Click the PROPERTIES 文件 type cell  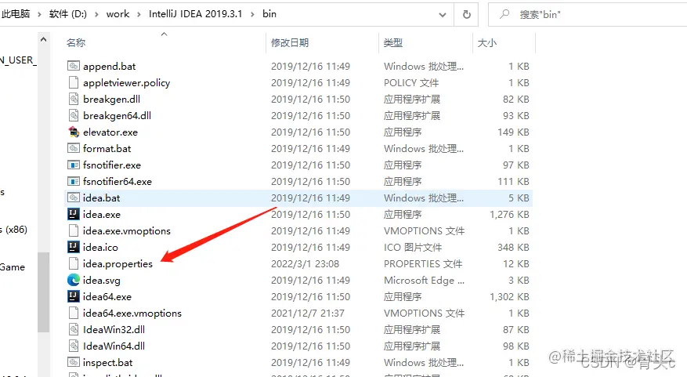tap(423, 264)
